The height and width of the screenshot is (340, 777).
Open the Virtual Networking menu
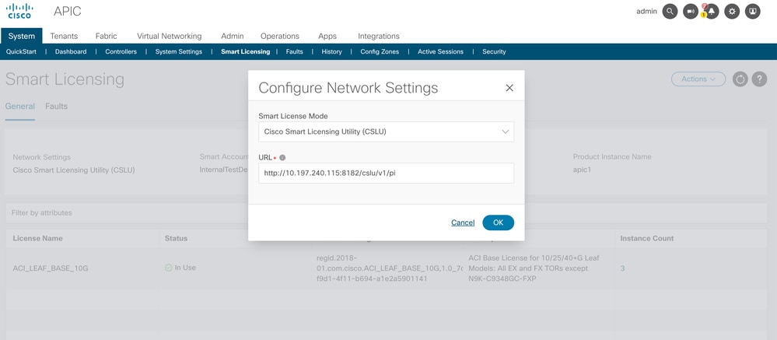click(169, 37)
